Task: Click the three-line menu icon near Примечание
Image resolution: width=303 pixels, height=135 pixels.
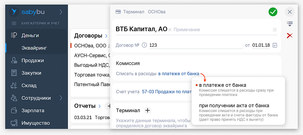Action: [x=275, y=30]
